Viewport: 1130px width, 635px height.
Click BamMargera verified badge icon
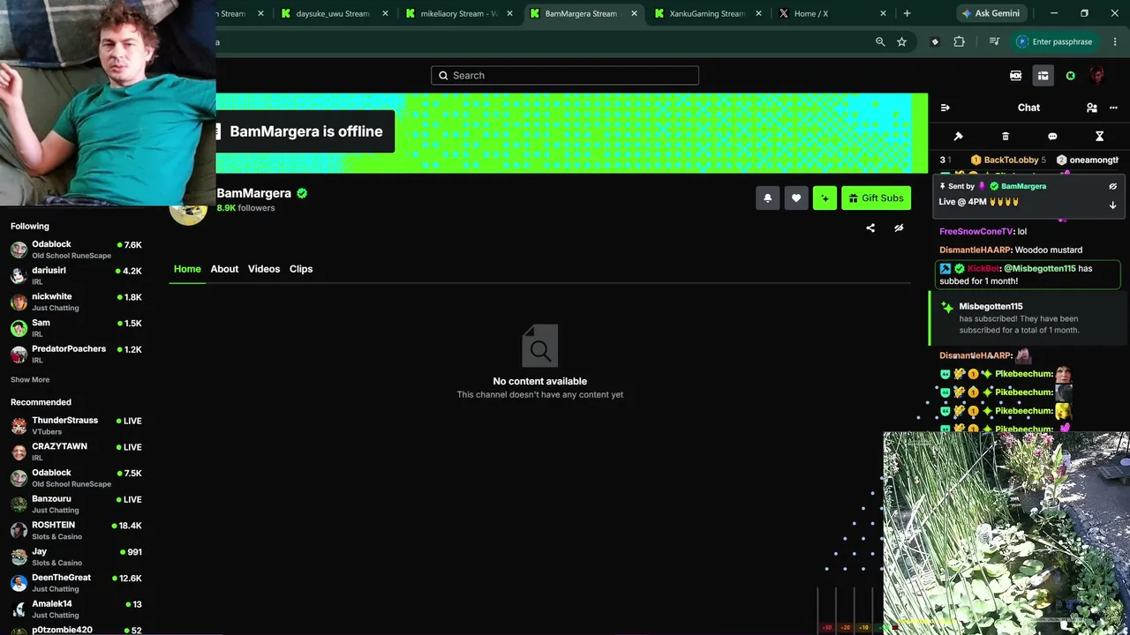pyautogui.click(x=302, y=193)
